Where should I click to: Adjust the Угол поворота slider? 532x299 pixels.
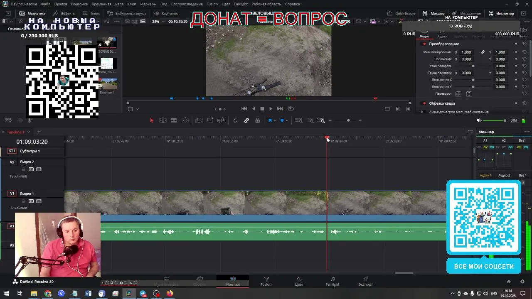click(473, 66)
